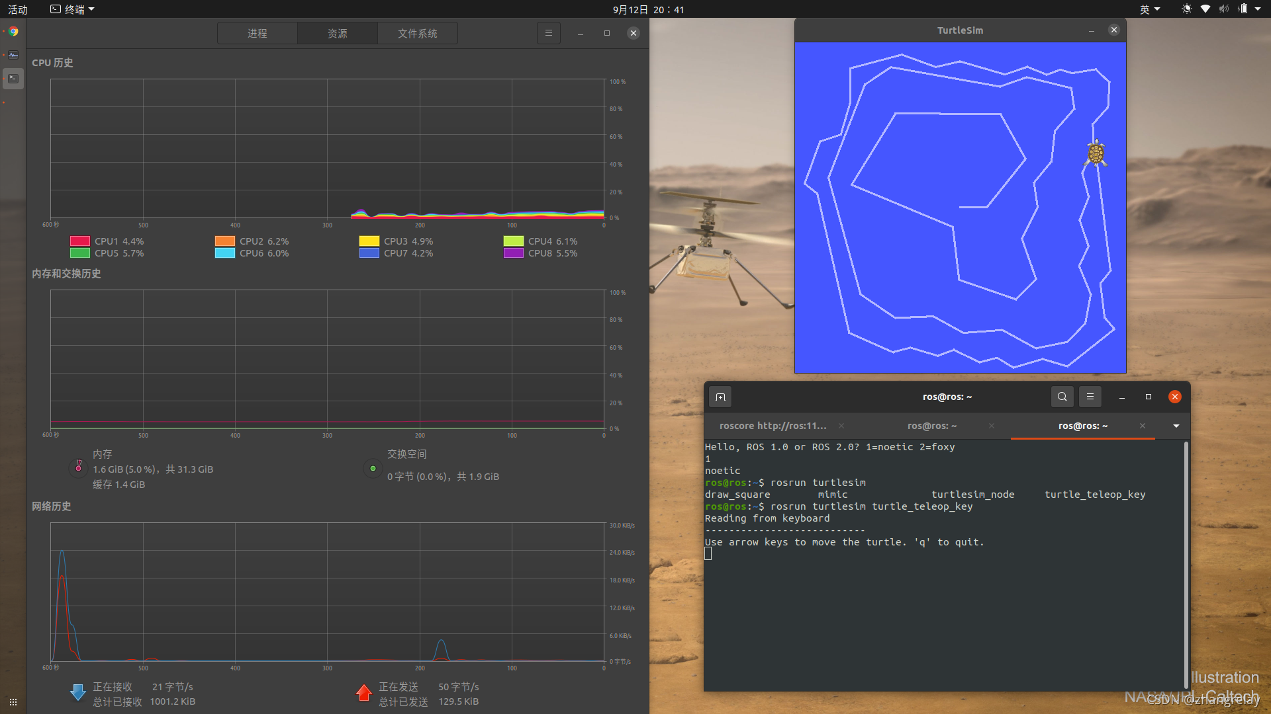The width and height of the screenshot is (1271, 714).
Task: Close the middle ros@ros terminal tab
Action: pyautogui.click(x=991, y=426)
